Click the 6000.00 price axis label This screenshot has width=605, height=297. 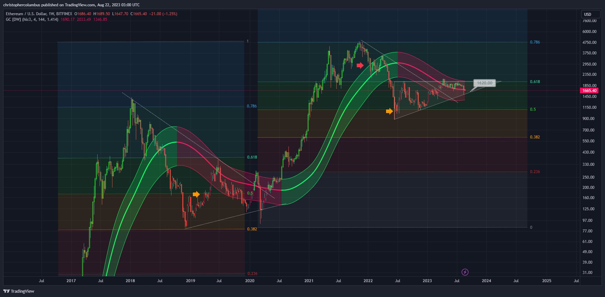[x=590, y=32]
